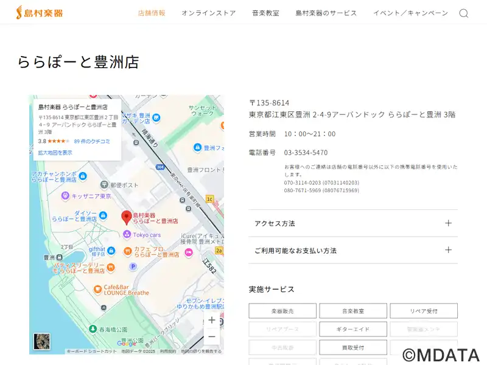Viewport: 487px width, 365px height.
Task: Open イベント／キャンペーン menu item
Action: point(410,13)
